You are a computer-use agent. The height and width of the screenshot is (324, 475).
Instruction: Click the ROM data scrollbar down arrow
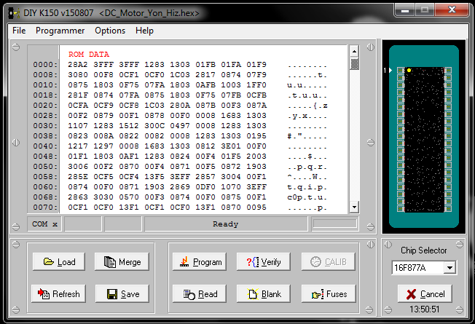click(354, 207)
